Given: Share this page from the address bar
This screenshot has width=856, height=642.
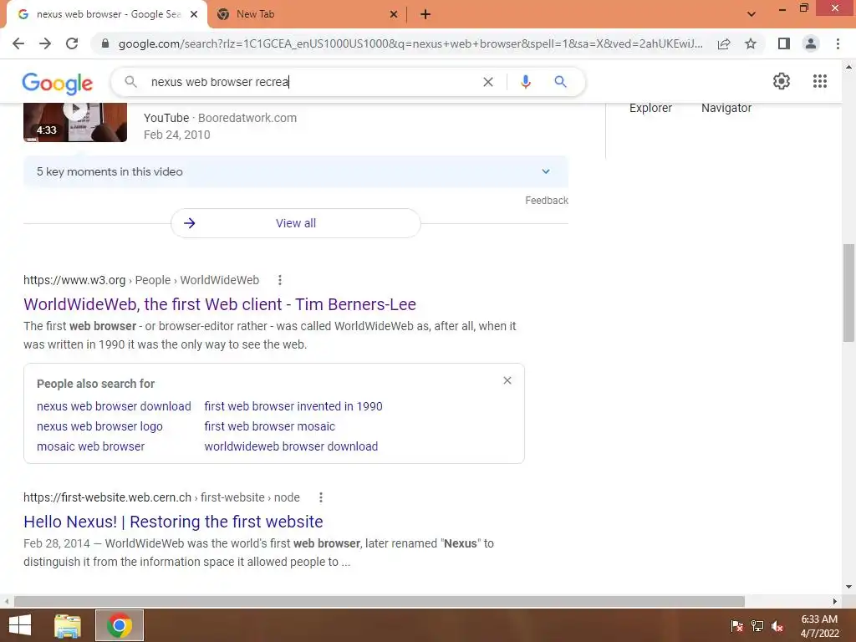Looking at the screenshot, I should 724,43.
